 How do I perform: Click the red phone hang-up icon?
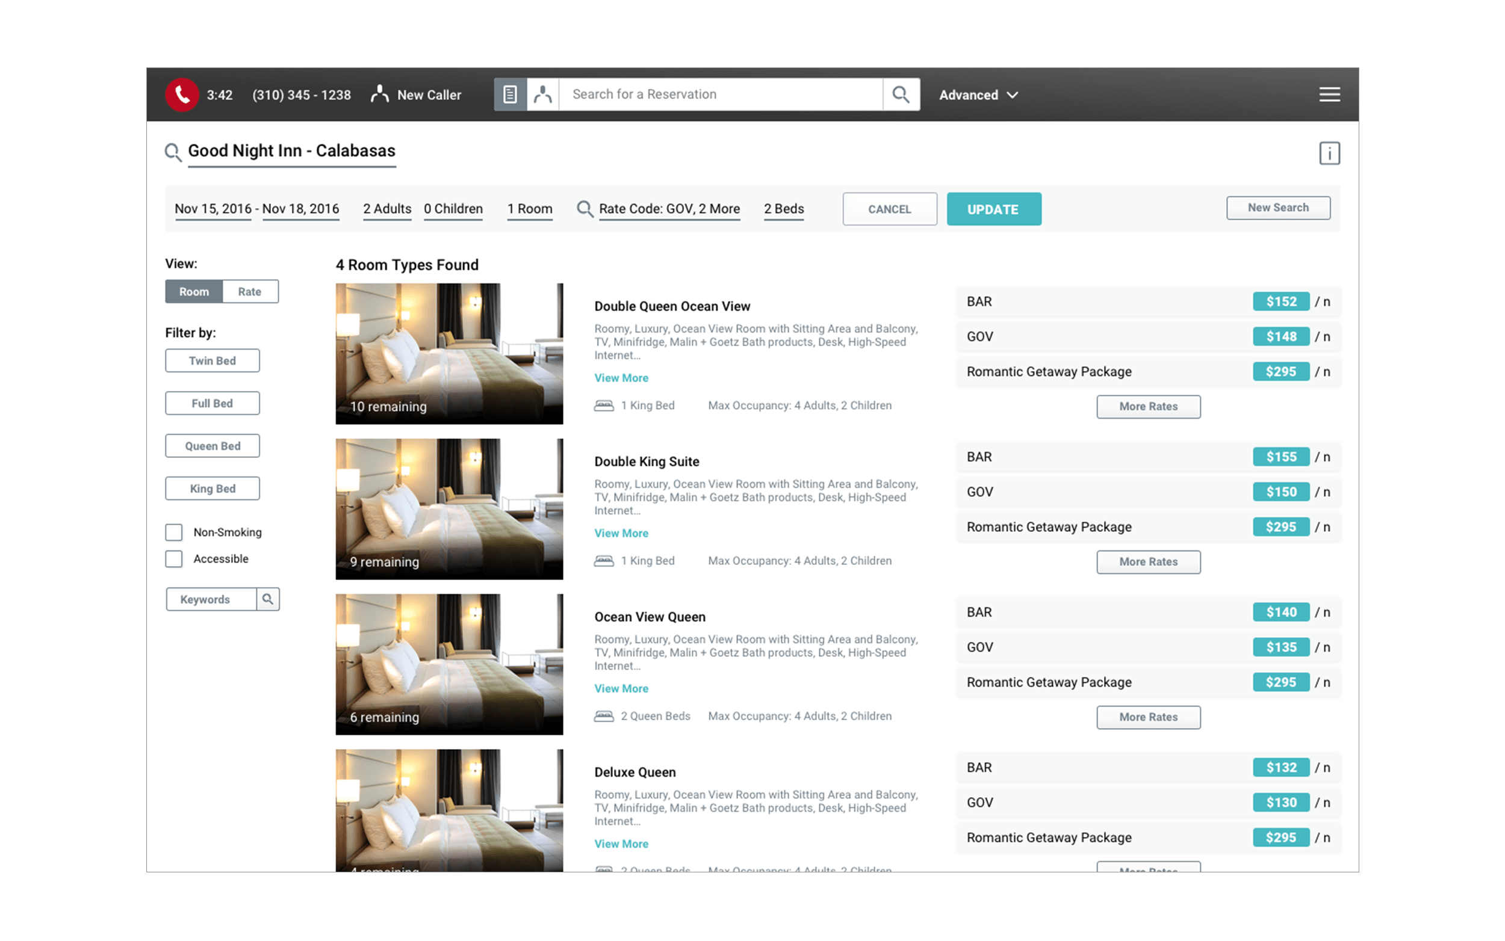[x=181, y=94]
